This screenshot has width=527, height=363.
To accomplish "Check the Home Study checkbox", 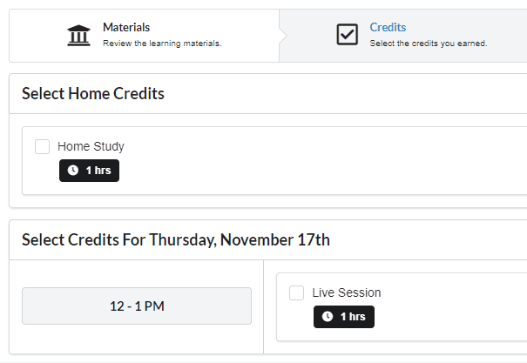I will pos(43,147).
